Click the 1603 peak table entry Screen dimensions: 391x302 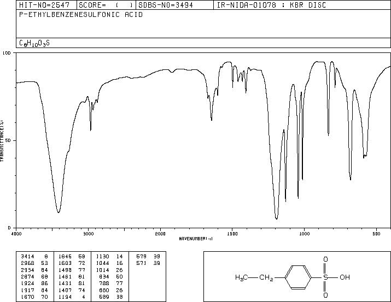[72, 263]
